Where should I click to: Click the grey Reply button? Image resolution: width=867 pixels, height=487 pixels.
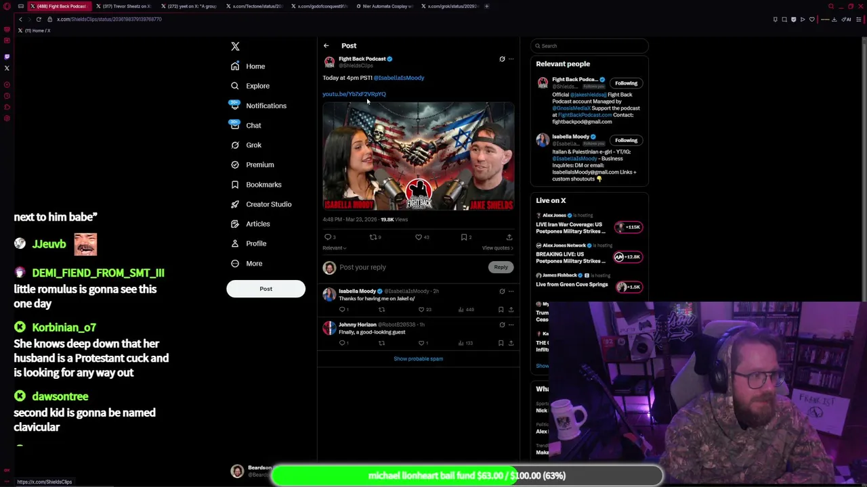click(501, 267)
